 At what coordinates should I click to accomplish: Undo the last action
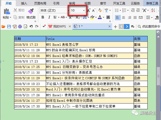(31, 26)
